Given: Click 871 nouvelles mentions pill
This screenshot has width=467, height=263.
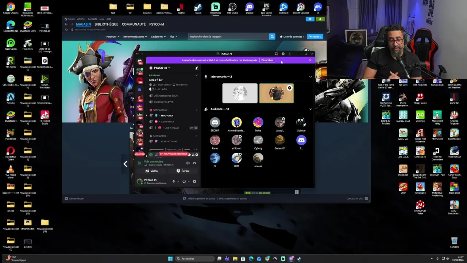Looking at the screenshot, I should (x=173, y=154).
